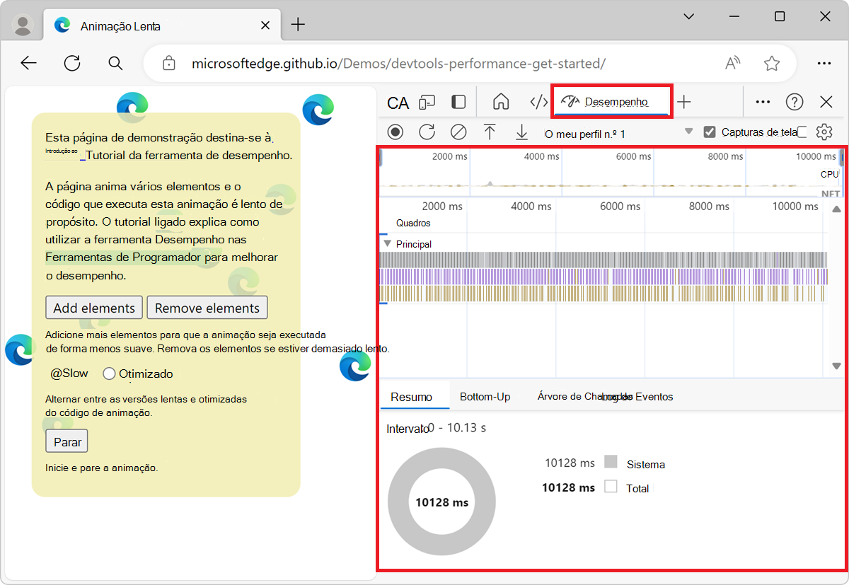
Task: Click the left overview selection handle
Action: [x=381, y=158]
